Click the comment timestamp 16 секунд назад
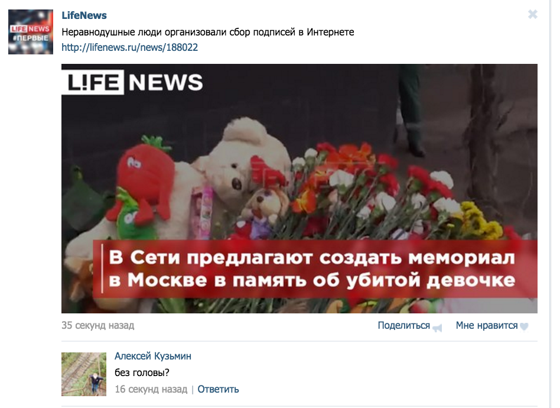 151,389
